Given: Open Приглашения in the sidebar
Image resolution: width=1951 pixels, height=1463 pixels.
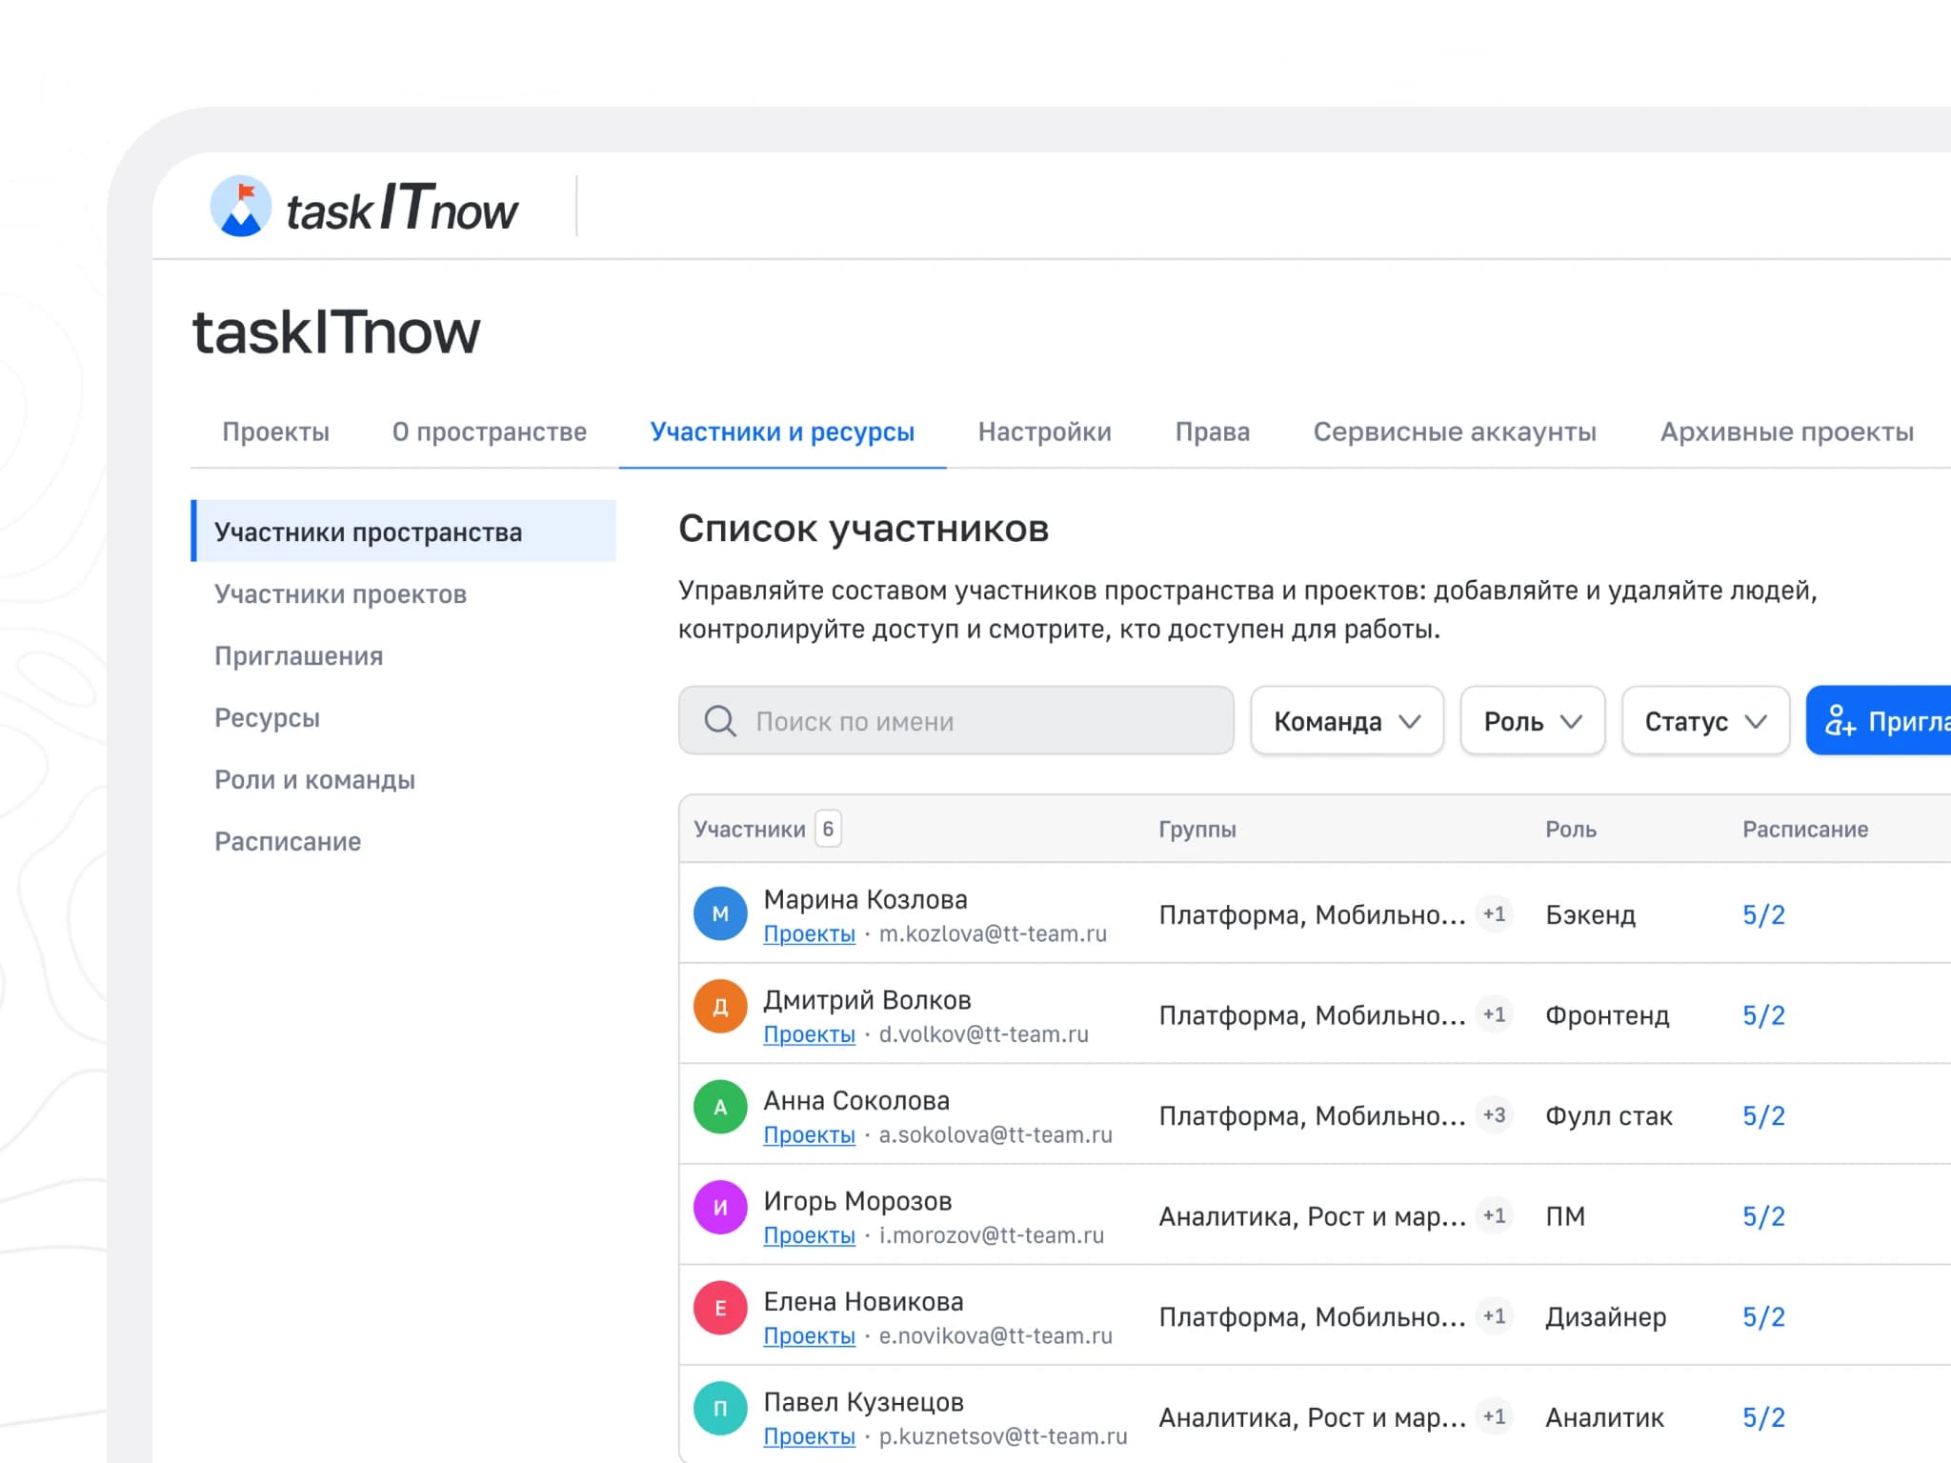Looking at the screenshot, I should click(298, 656).
